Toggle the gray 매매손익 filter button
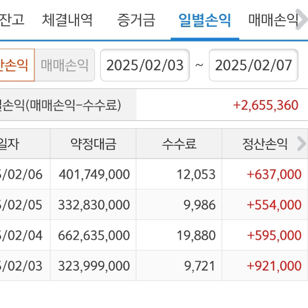This screenshot has width=308, height=308. click(x=65, y=65)
